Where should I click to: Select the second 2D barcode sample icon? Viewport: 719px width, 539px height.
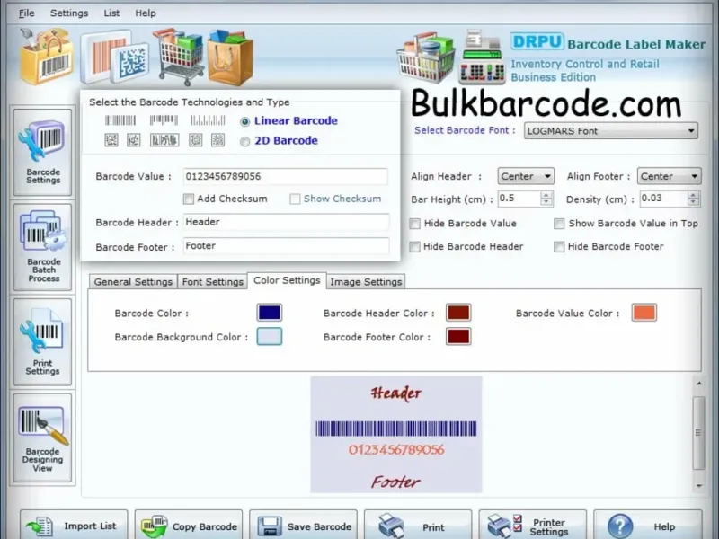pyautogui.click(x=133, y=140)
